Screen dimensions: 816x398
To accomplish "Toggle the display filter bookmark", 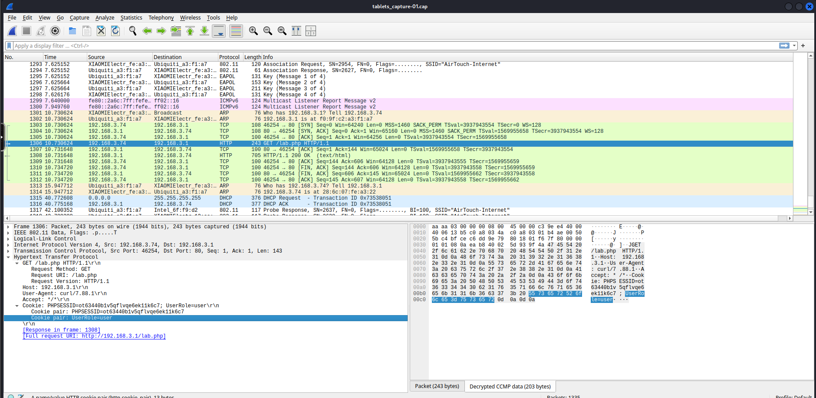I will coord(9,46).
